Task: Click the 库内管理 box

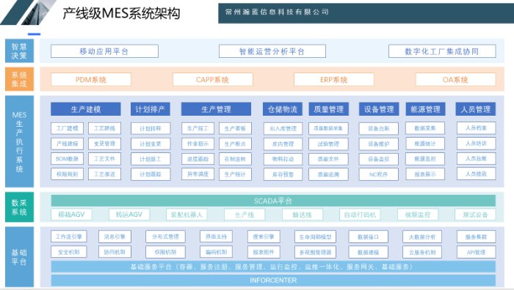Action: pos(283,144)
